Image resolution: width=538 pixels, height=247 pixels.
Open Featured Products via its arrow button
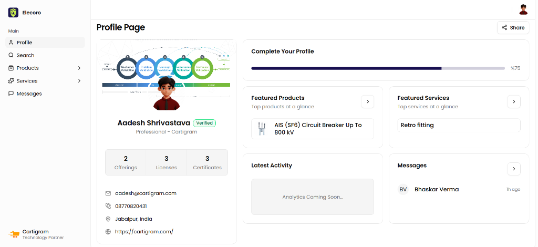[368, 101]
